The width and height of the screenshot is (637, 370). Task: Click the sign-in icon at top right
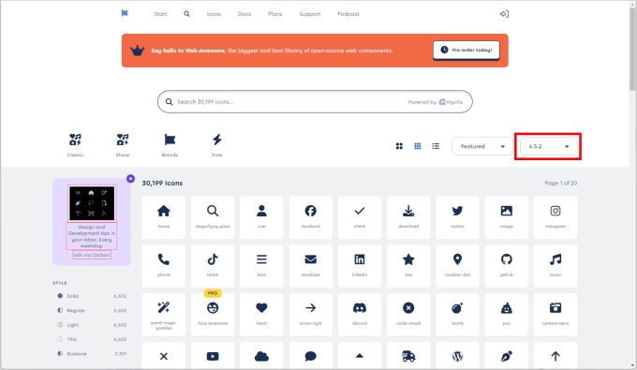coord(504,14)
